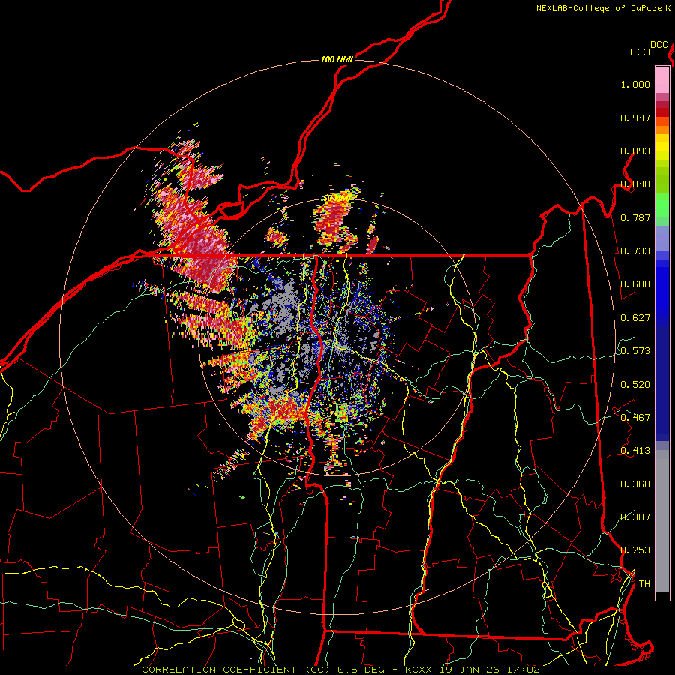
Task: Click the TH threshold label on the legend
Action: pos(644,584)
